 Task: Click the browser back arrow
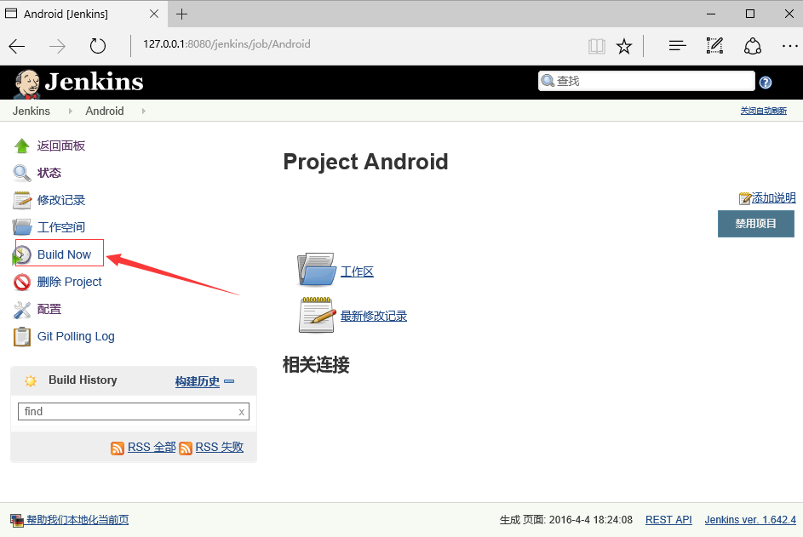pyautogui.click(x=17, y=47)
